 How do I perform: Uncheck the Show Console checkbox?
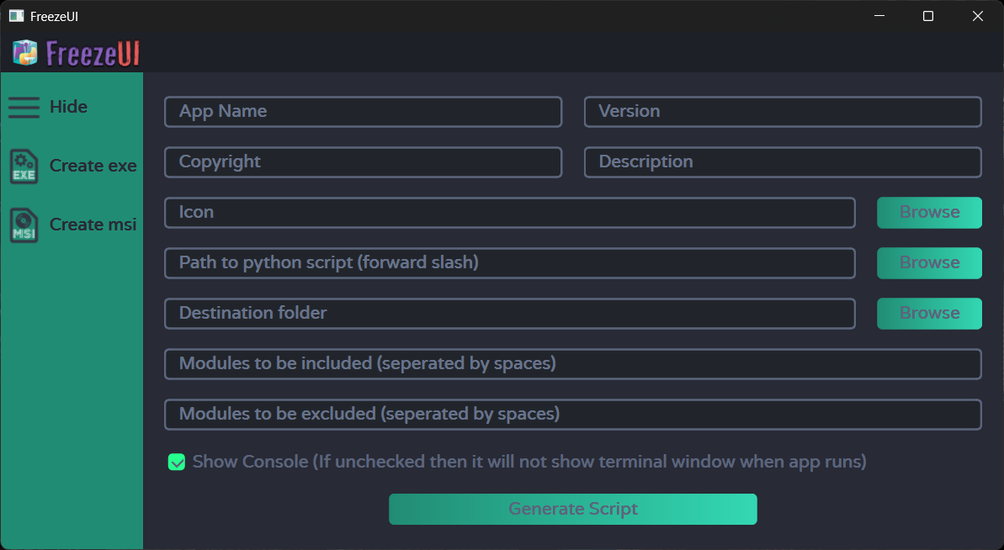coord(177,462)
